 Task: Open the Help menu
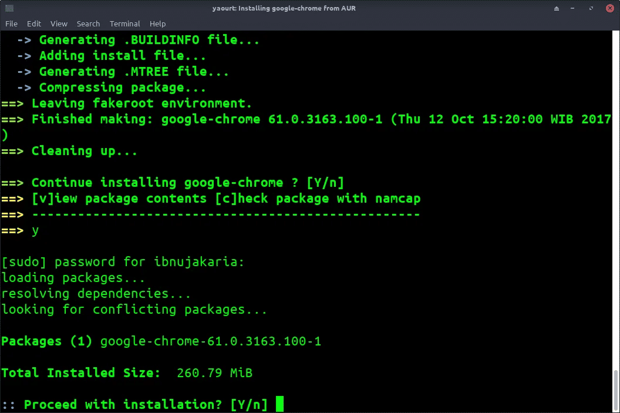(157, 23)
